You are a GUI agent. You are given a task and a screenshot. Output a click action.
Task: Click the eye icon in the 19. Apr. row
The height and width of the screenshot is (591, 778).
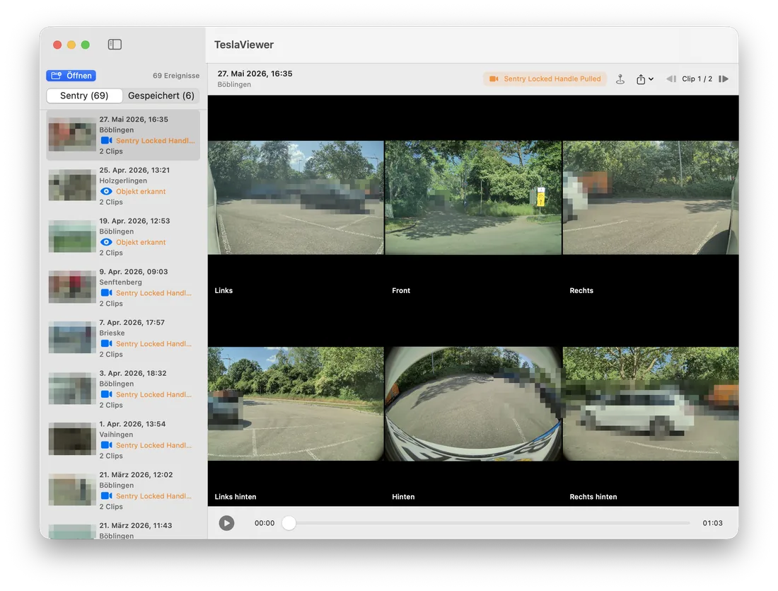[x=106, y=242]
